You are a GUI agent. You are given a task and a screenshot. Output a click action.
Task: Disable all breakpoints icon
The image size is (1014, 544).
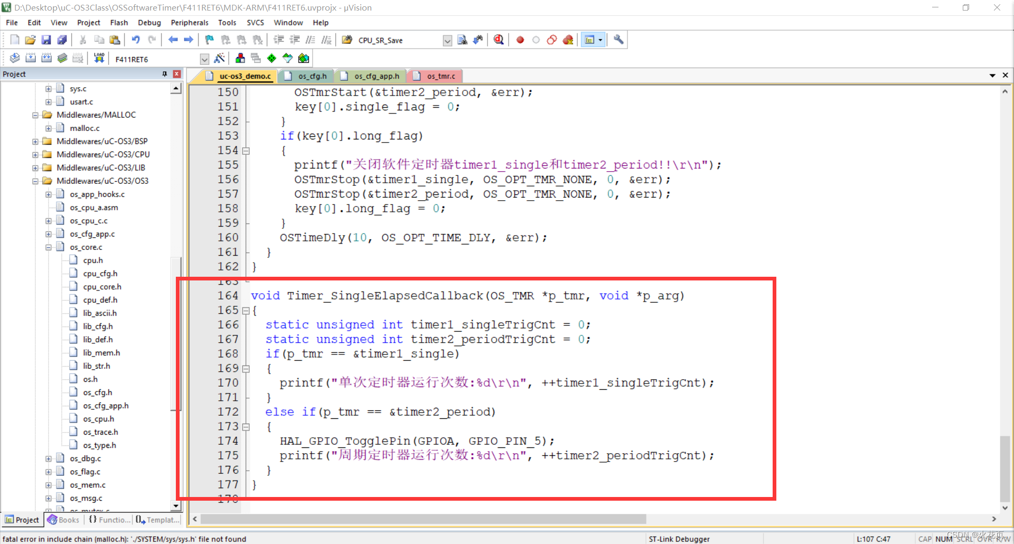click(x=552, y=40)
